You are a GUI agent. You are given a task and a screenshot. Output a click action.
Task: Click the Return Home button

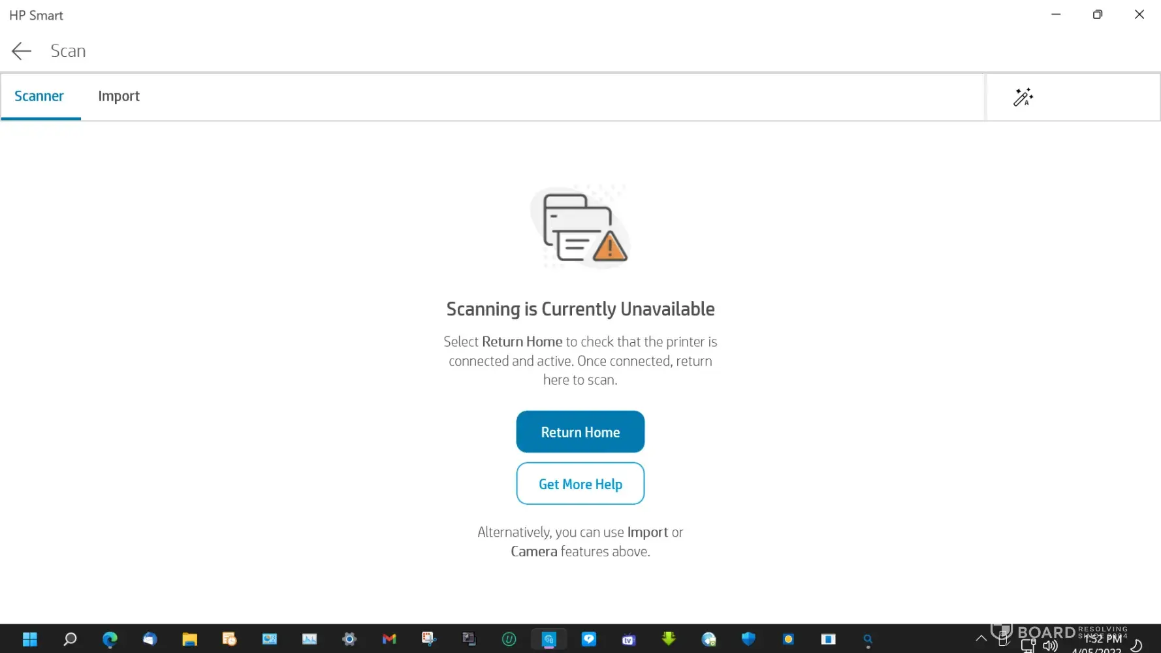pos(580,432)
